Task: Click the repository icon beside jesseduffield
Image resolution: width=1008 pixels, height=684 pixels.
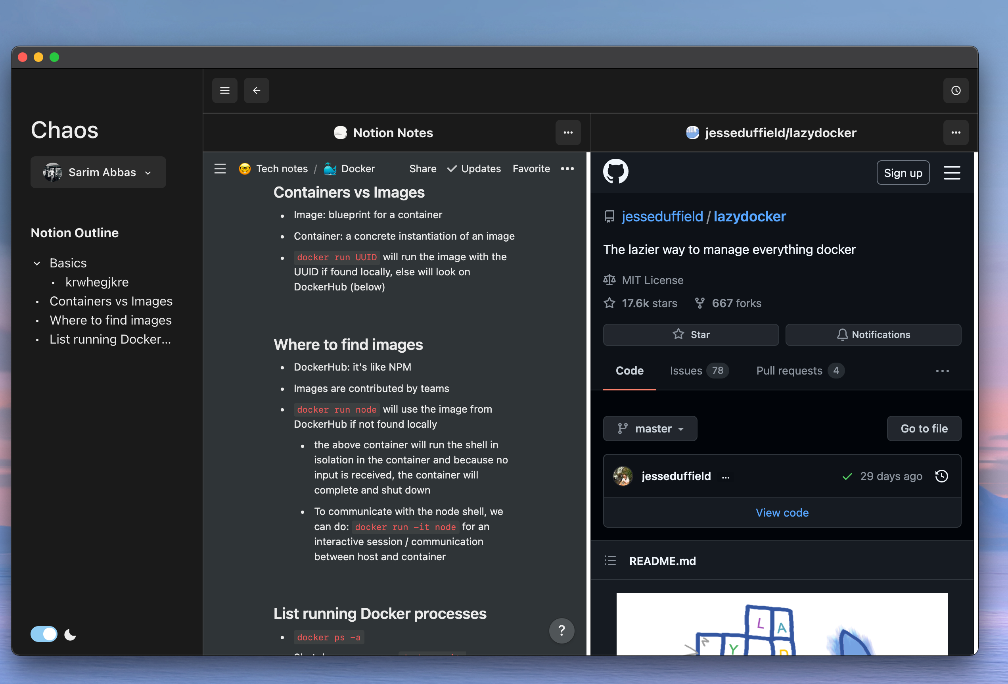Action: [609, 216]
